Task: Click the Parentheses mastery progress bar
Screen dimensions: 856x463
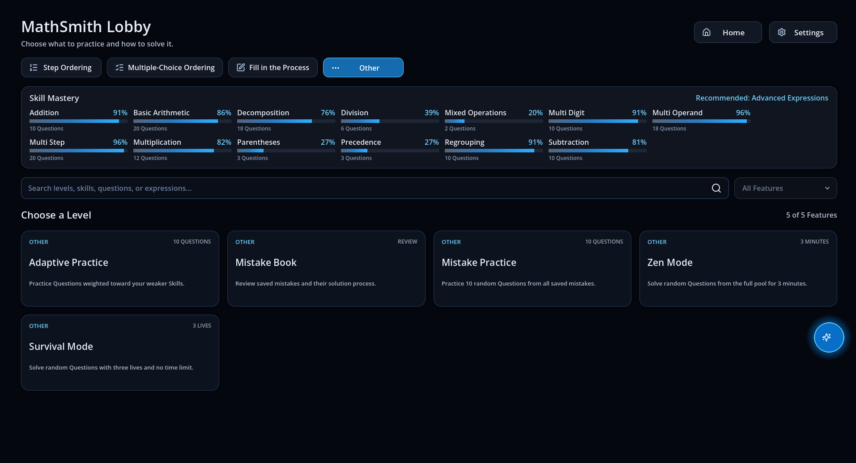Action: click(x=286, y=151)
